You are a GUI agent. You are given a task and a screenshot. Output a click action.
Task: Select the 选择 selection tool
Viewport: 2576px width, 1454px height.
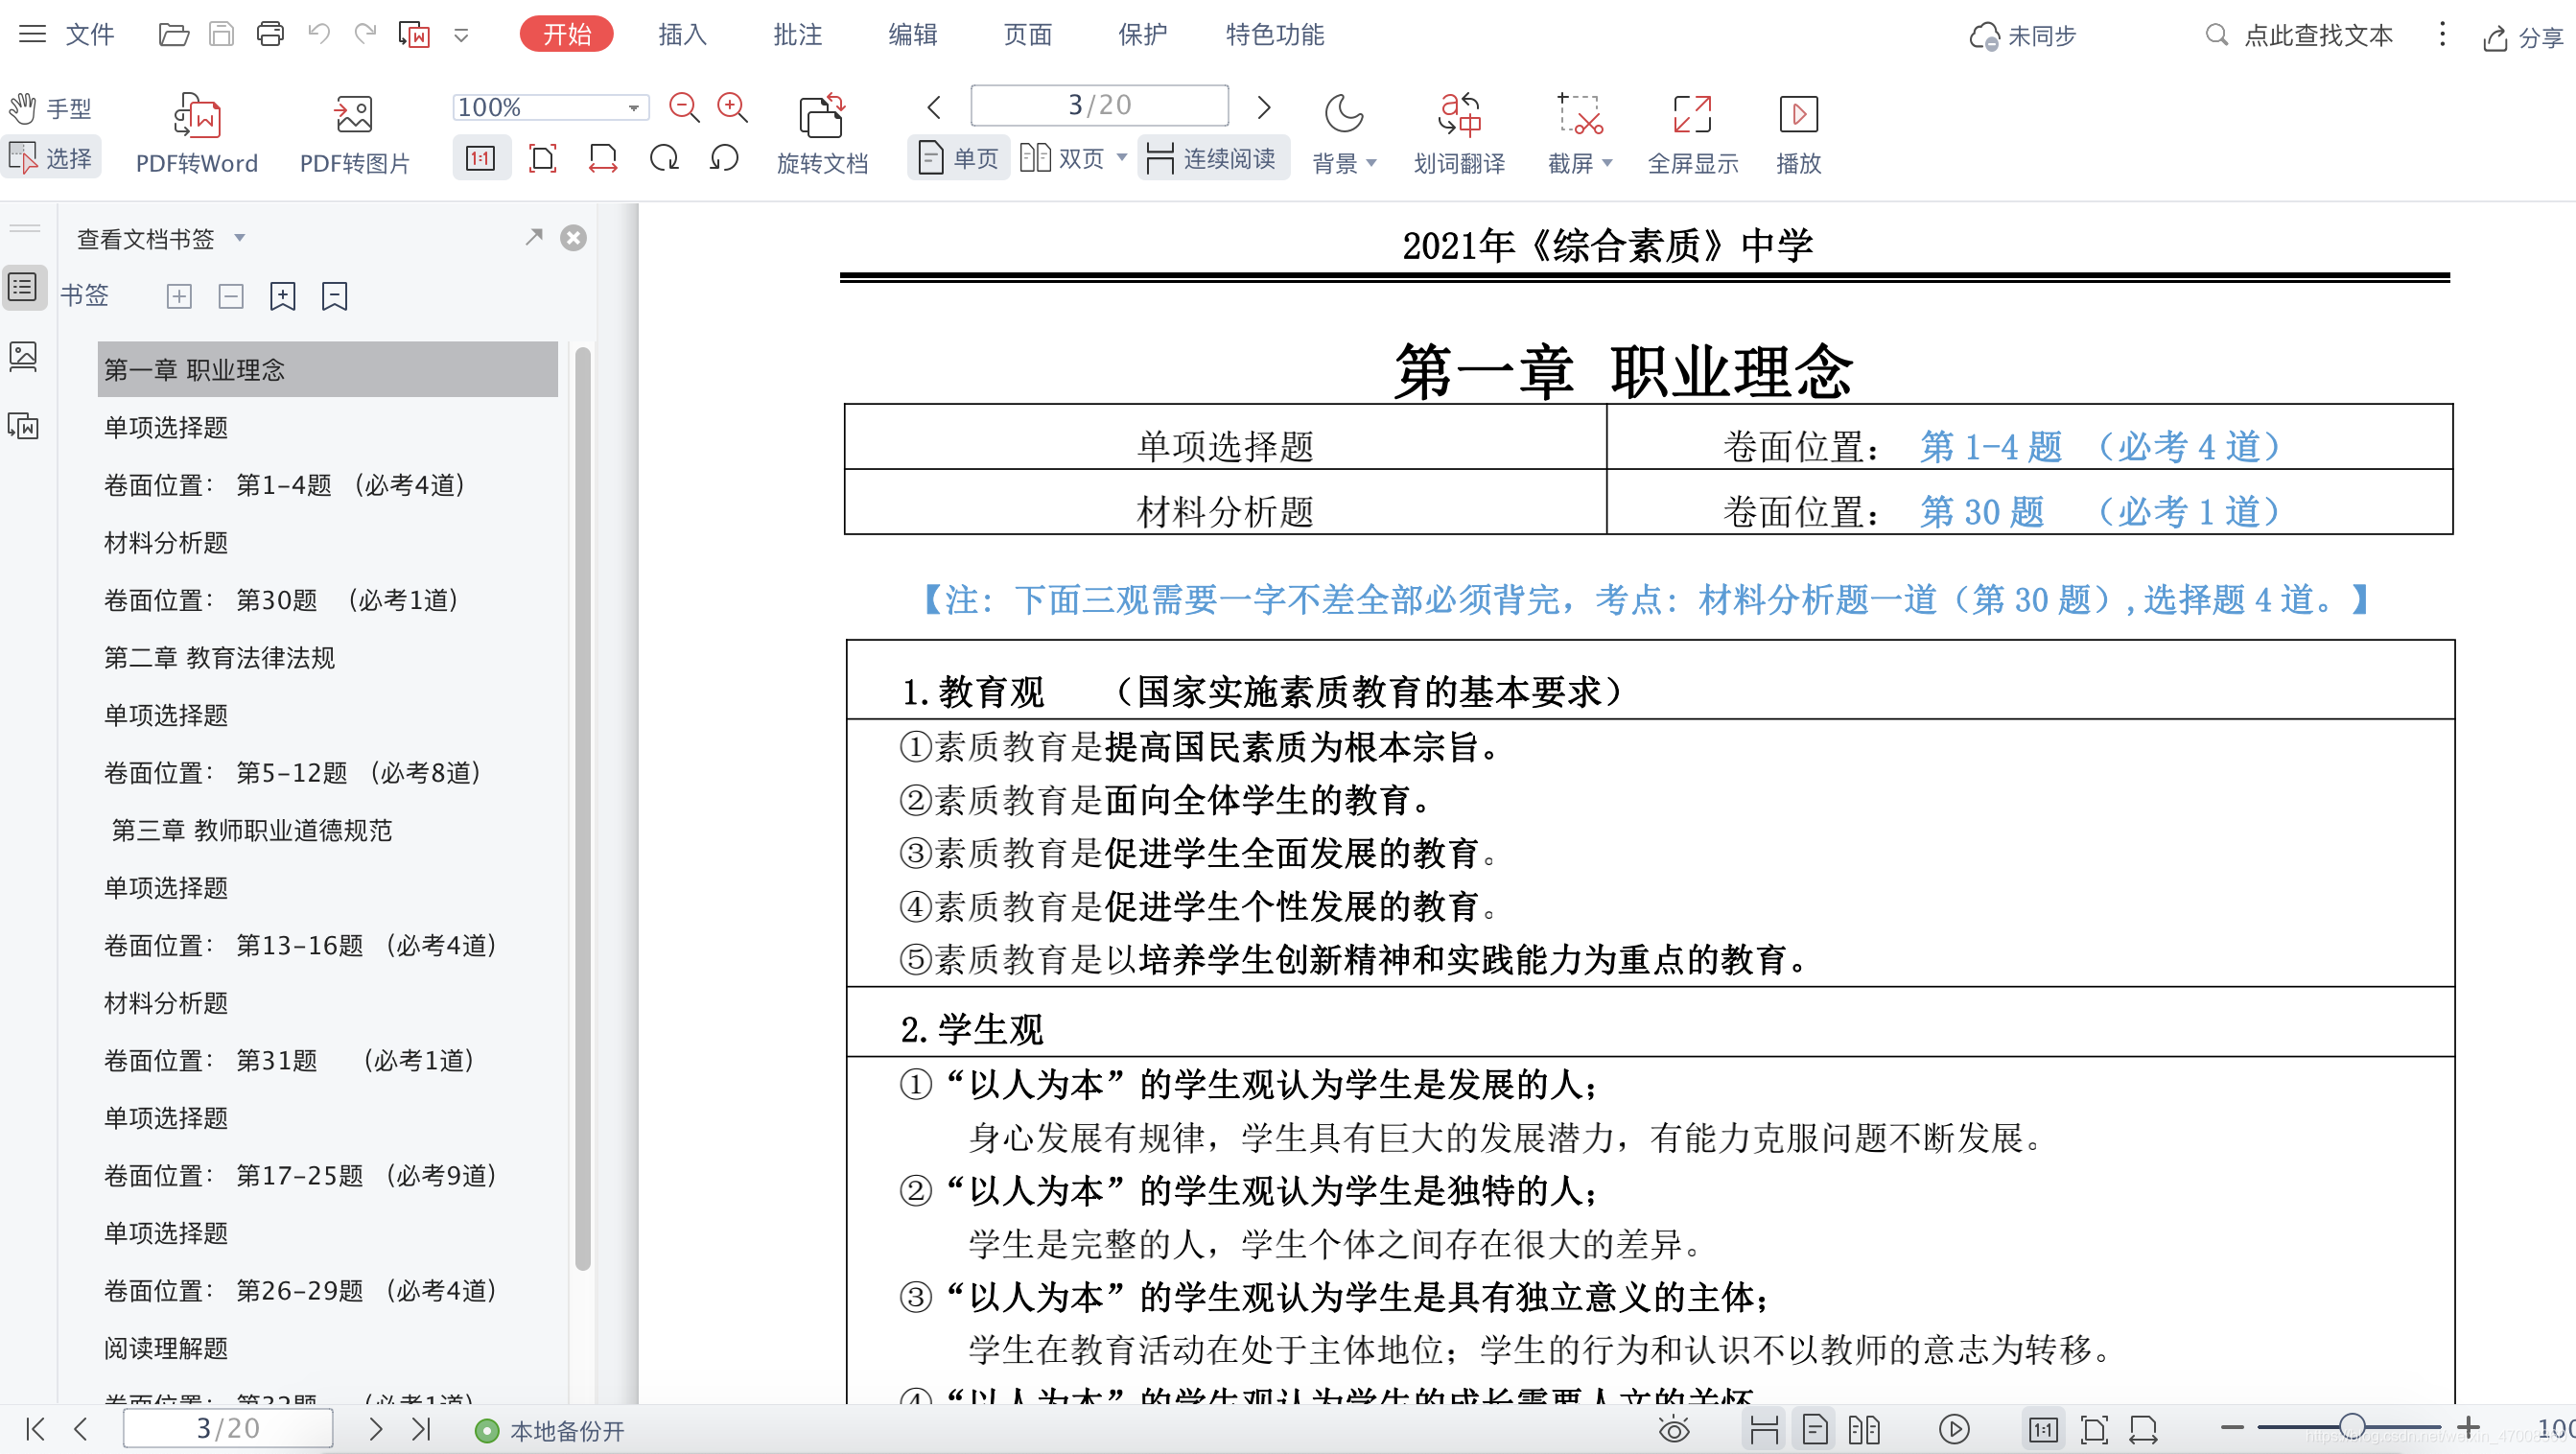50,157
